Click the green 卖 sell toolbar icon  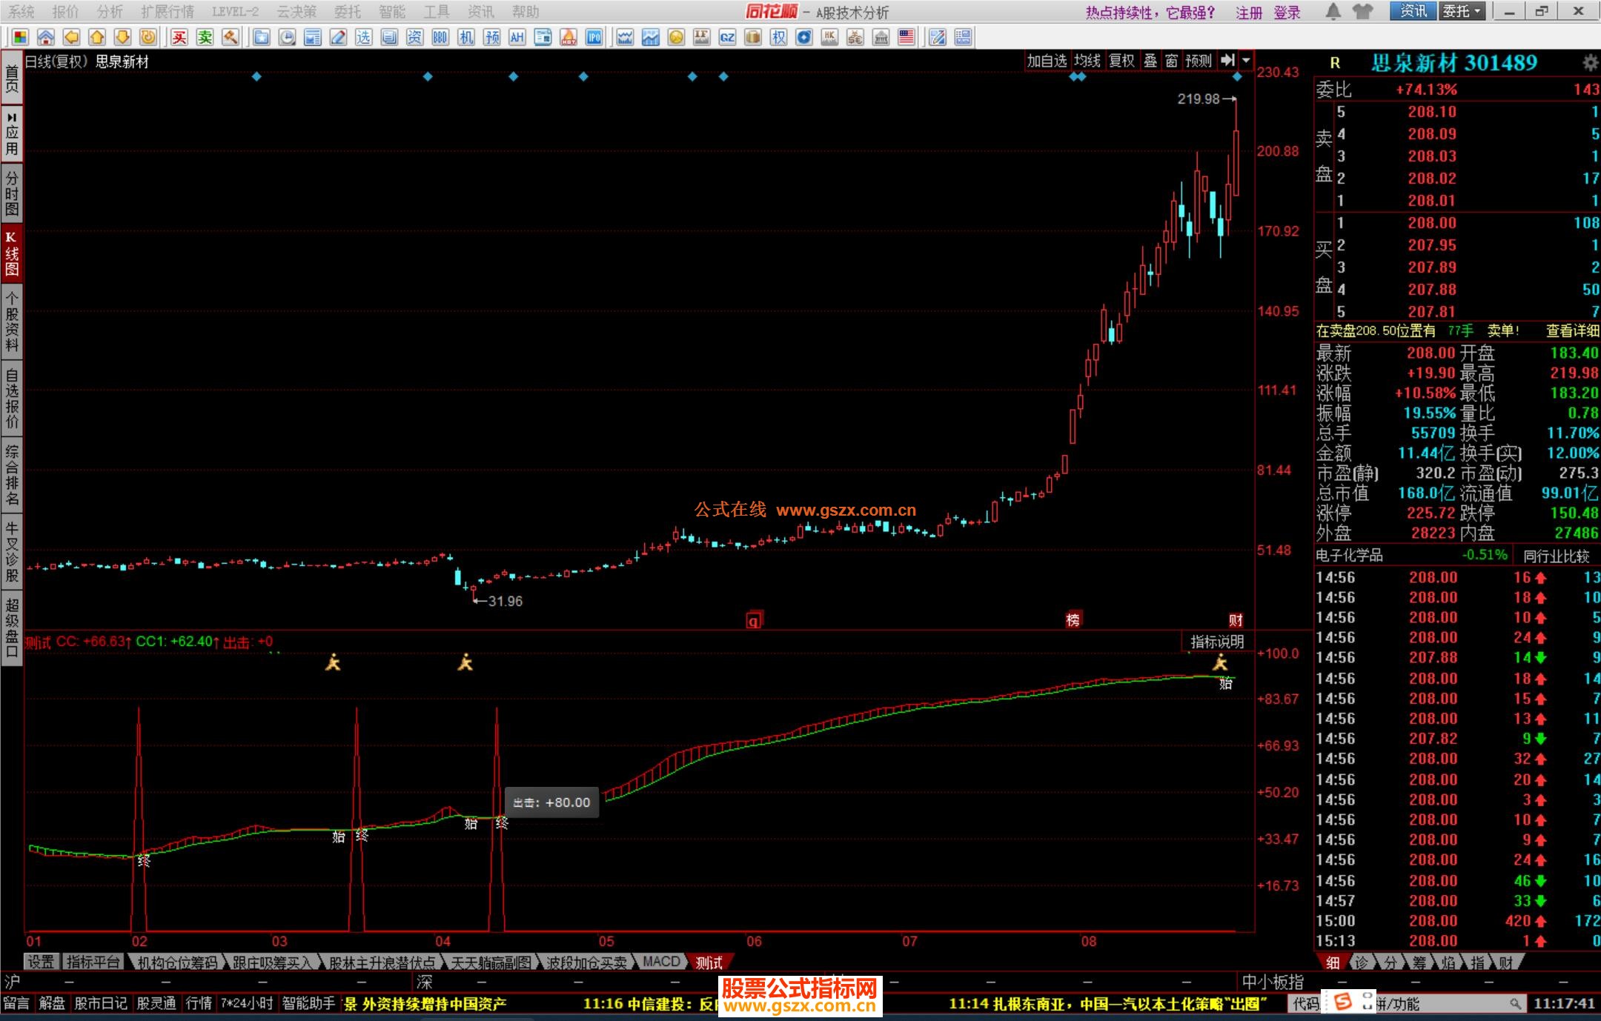point(205,37)
